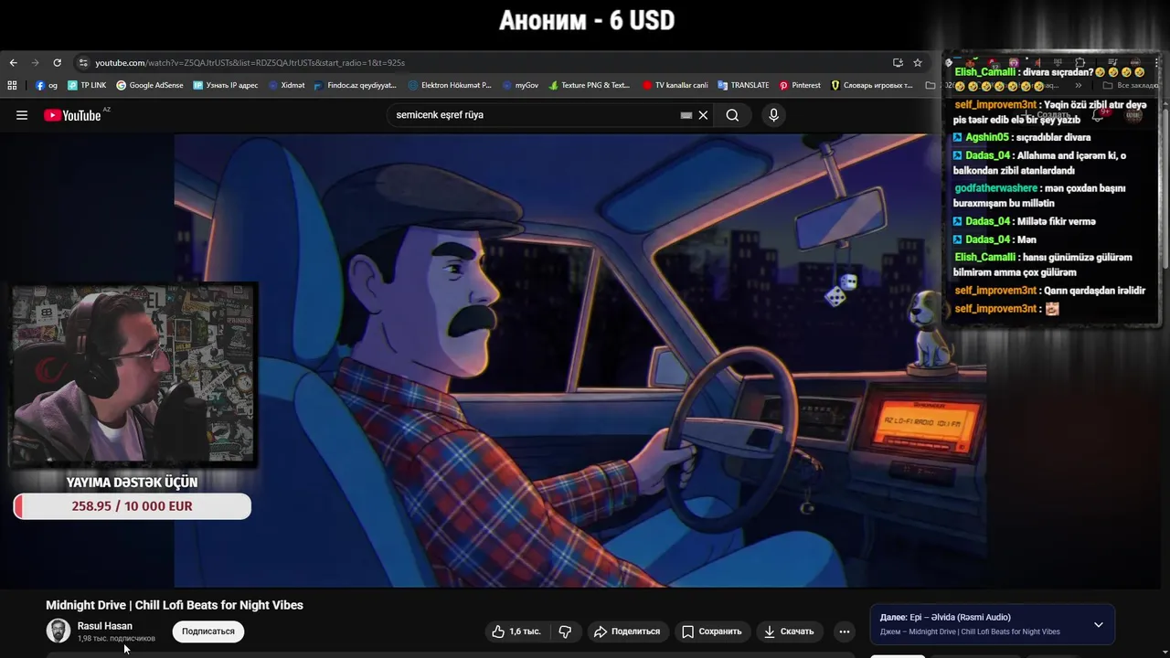Image resolution: width=1170 pixels, height=658 pixels.
Task: Click the video title Midnight Drive
Action: (175, 605)
